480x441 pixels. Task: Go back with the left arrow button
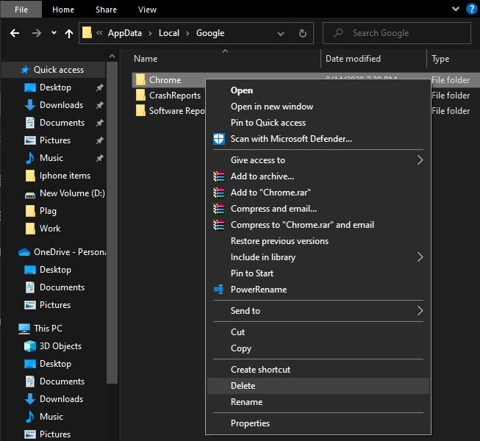[x=15, y=33]
